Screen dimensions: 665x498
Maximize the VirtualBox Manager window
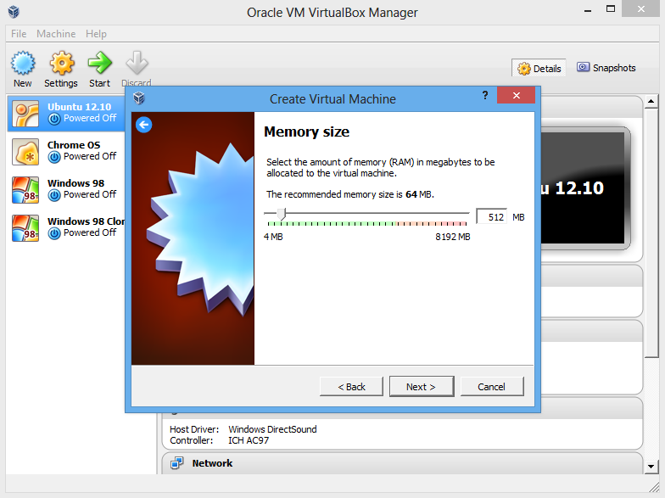[x=611, y=9]
